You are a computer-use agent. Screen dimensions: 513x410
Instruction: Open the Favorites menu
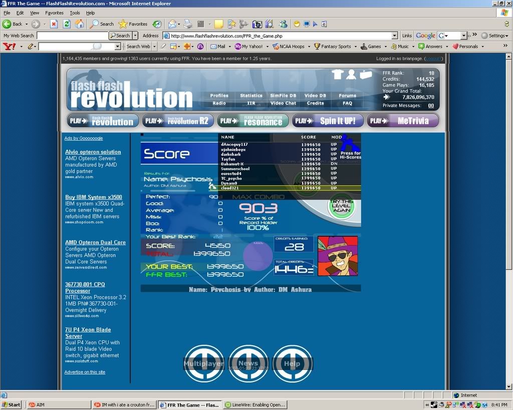(x=54, y=13)
